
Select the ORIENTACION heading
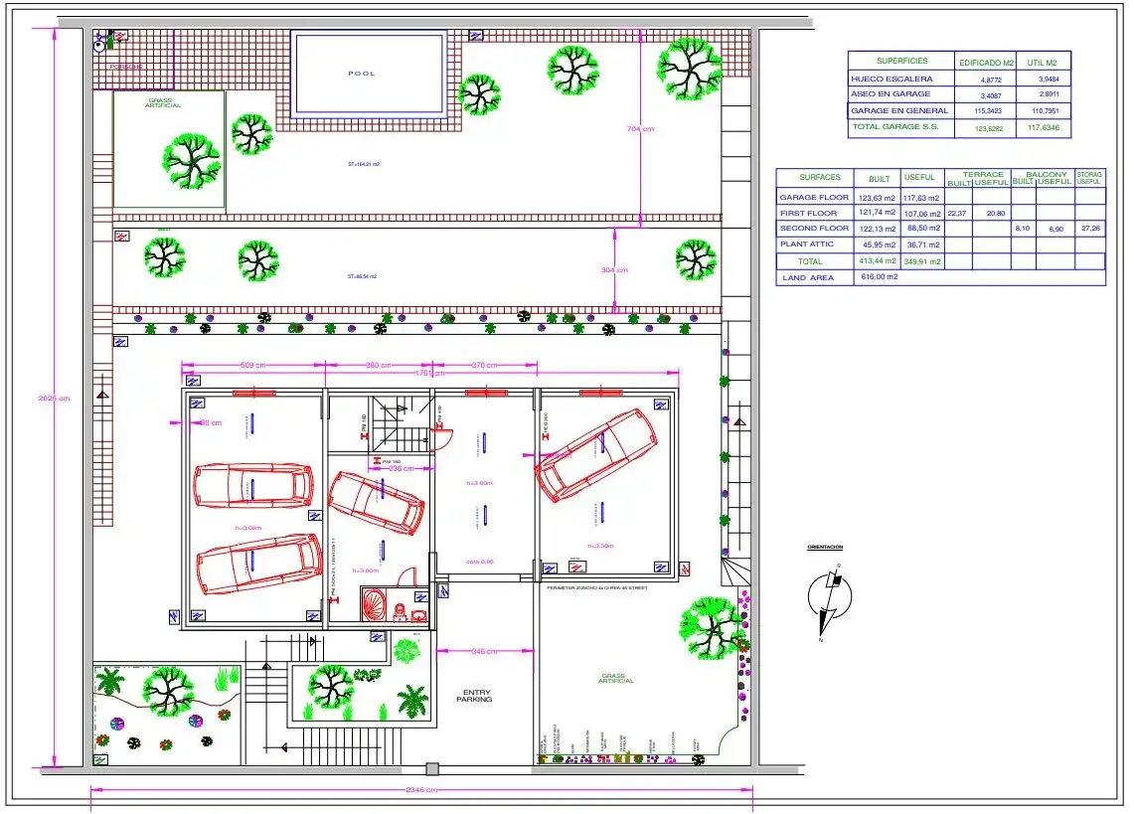point(825,547)
